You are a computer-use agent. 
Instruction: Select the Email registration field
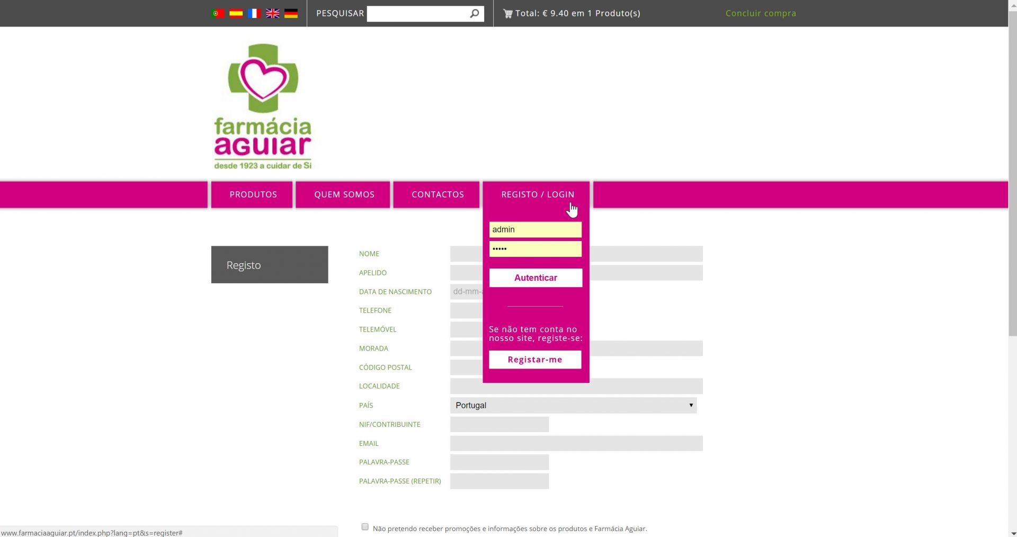(x=576, y=443)
